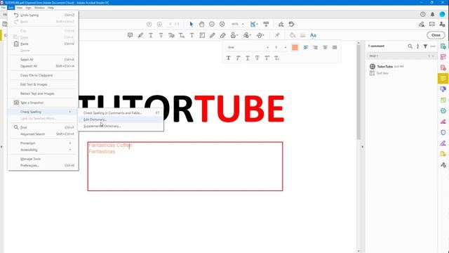Select the highlighter text tool
This screenshot has height=253, width=449.
click(140, 35)
